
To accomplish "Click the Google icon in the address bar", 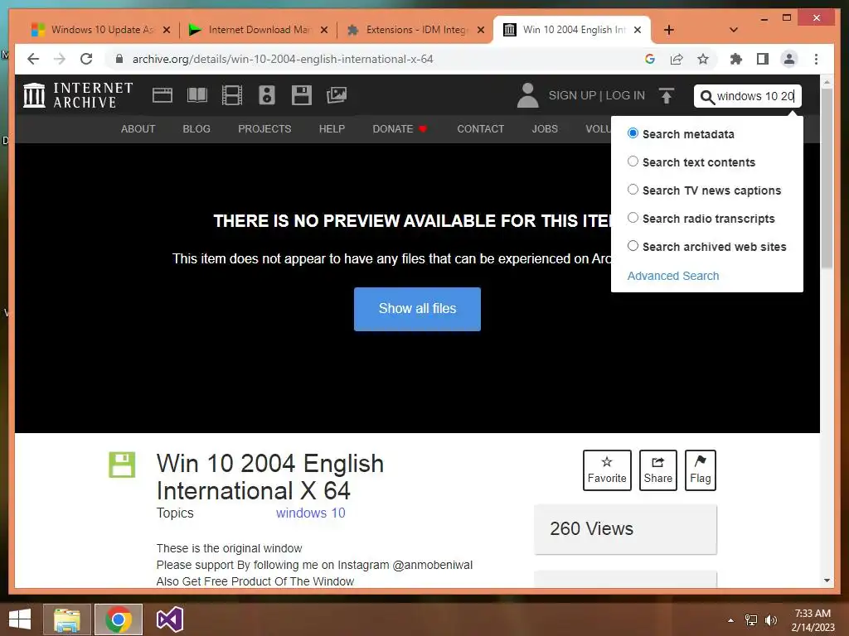I will pyautogui.click(x=650, y=59).
